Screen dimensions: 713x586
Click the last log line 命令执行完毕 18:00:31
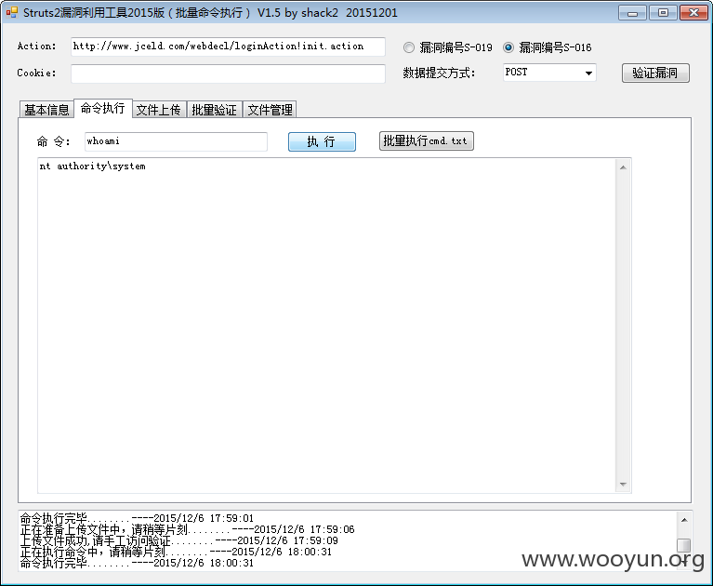pos(137,564)
